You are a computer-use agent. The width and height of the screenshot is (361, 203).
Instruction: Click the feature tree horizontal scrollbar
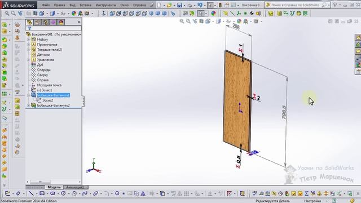point(40,182)
